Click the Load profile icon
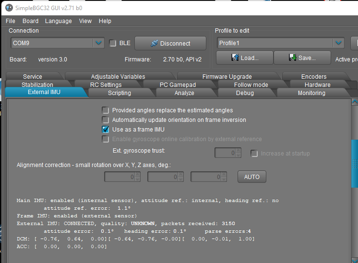358x263 pixels. (x=235, y=58)
